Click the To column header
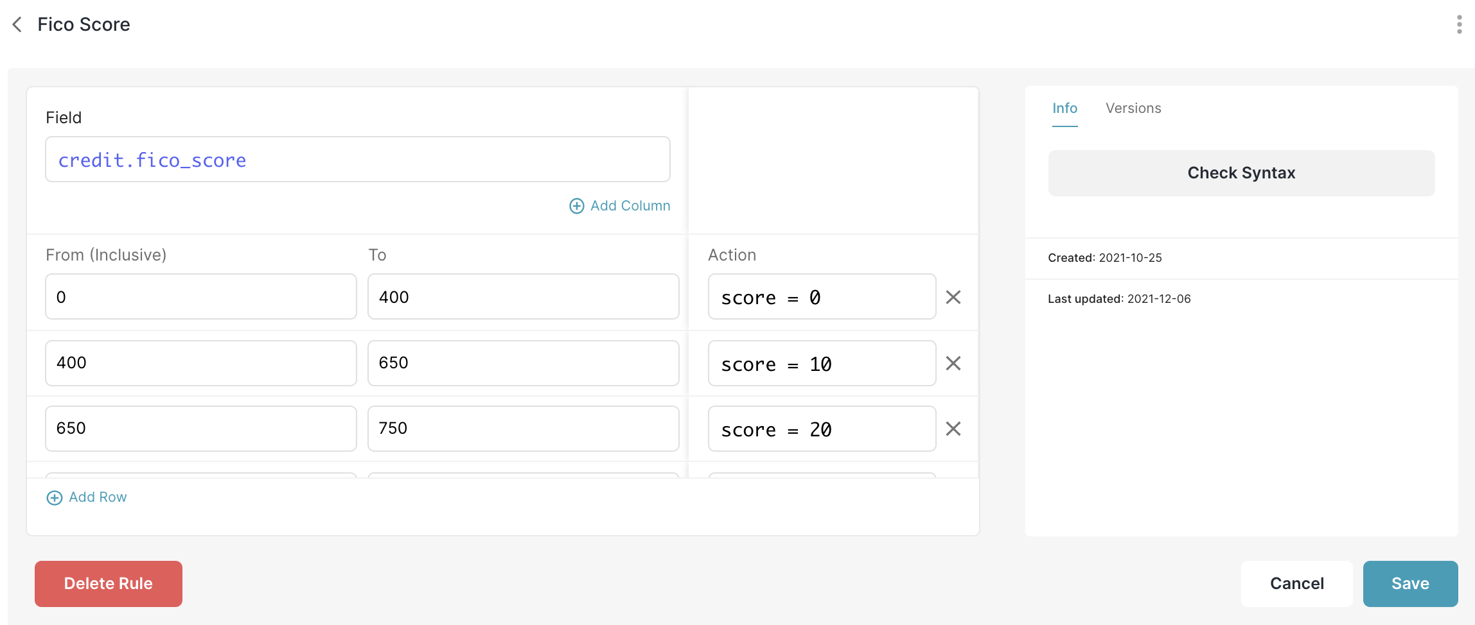The image size is (1475, 625). [x=377, y=255]
